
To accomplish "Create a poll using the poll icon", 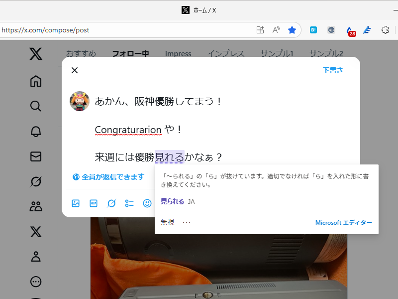I will [x=129, y=203].
